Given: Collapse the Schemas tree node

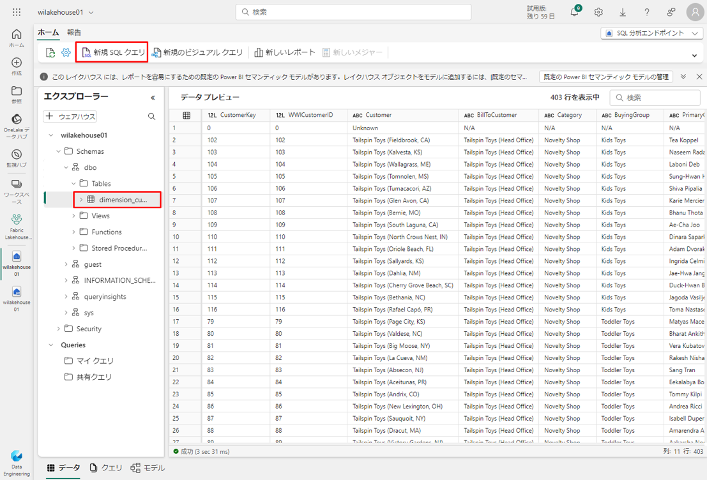Looking at the screenshot, I should 58,151.
